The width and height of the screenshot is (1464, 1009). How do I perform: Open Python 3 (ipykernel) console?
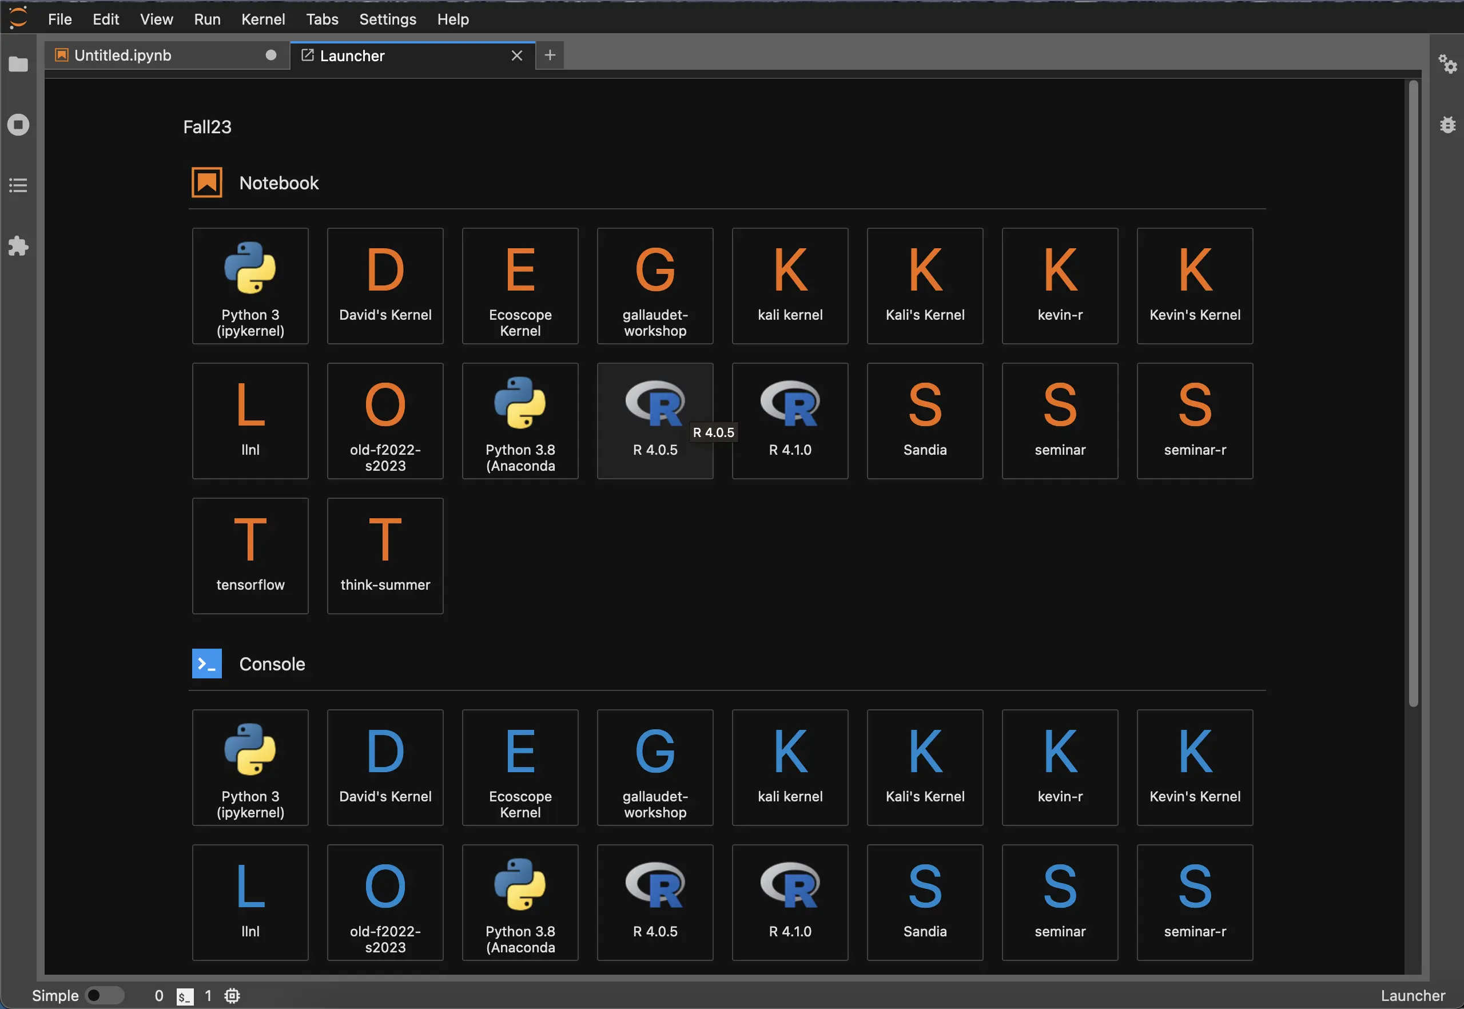[x=250, y=768]
